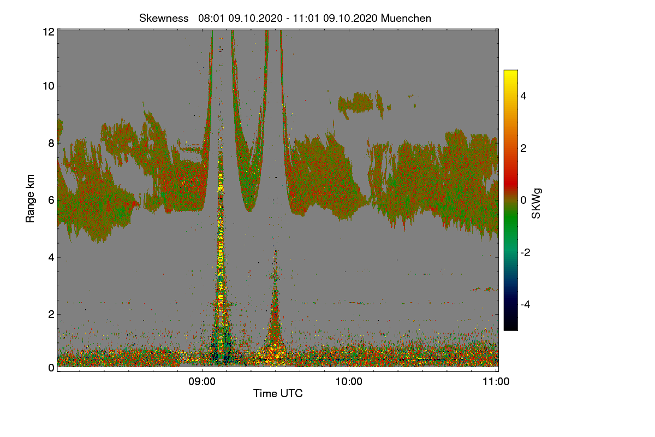This screenshot has width=655, height=437.
Task: Click the black bottom of the colorbar
Action: pyautogui.click(x=510, y=323)
